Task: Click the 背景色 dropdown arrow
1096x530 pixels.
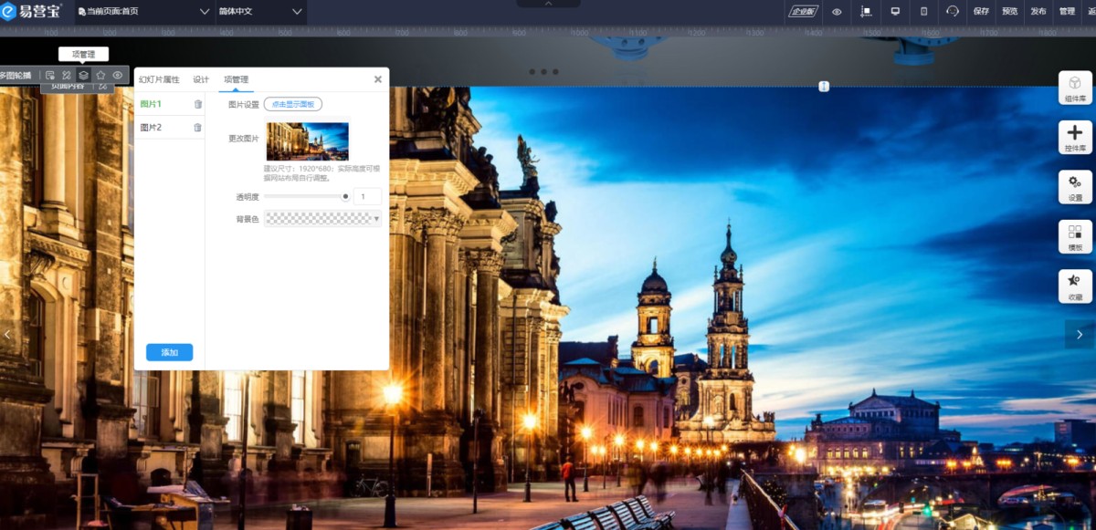Action: [377, 219]
